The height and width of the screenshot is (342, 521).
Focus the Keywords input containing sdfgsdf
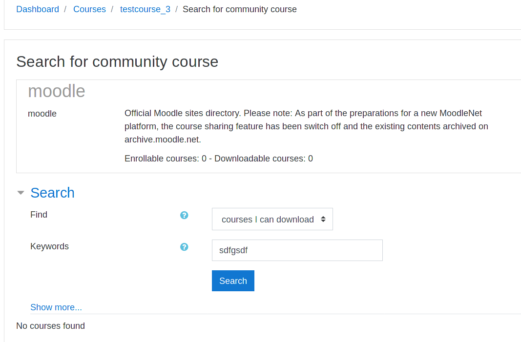coord(297,250)
